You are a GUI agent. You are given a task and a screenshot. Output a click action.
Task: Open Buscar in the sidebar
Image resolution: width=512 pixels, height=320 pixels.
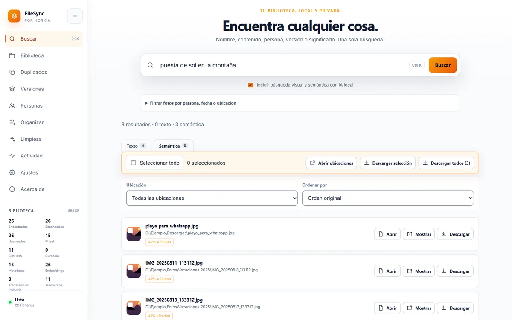44,39
